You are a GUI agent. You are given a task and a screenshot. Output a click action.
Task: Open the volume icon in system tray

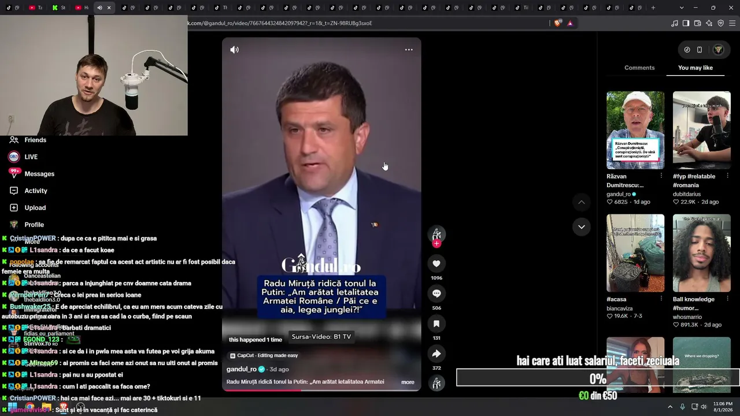click(704, 407)
